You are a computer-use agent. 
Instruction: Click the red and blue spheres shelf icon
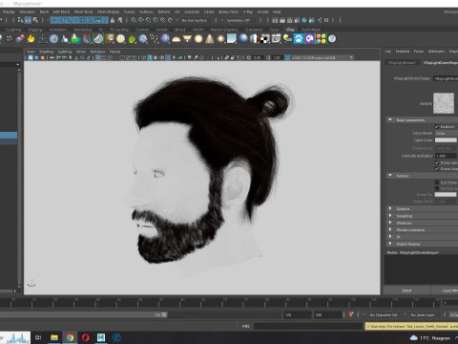pos(20,39)
